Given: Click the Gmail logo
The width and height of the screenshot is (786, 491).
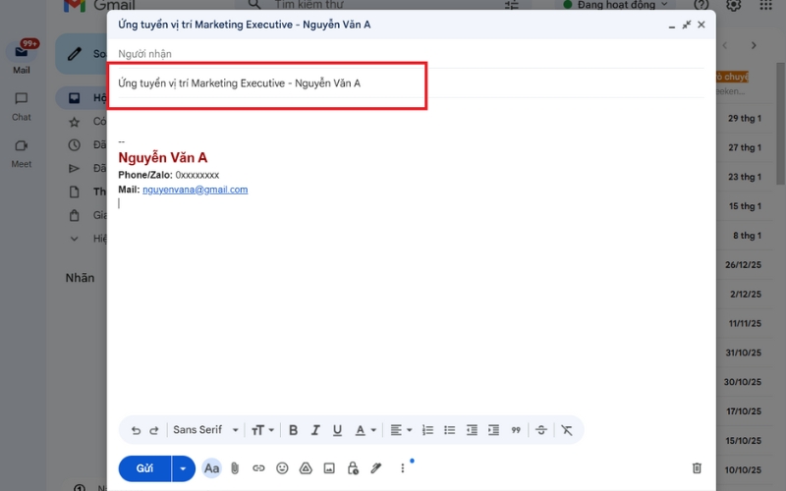Looking at the screenshot, I should point(99,6).
